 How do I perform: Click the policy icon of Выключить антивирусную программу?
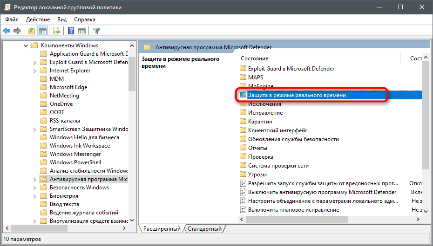click(243, 192)
